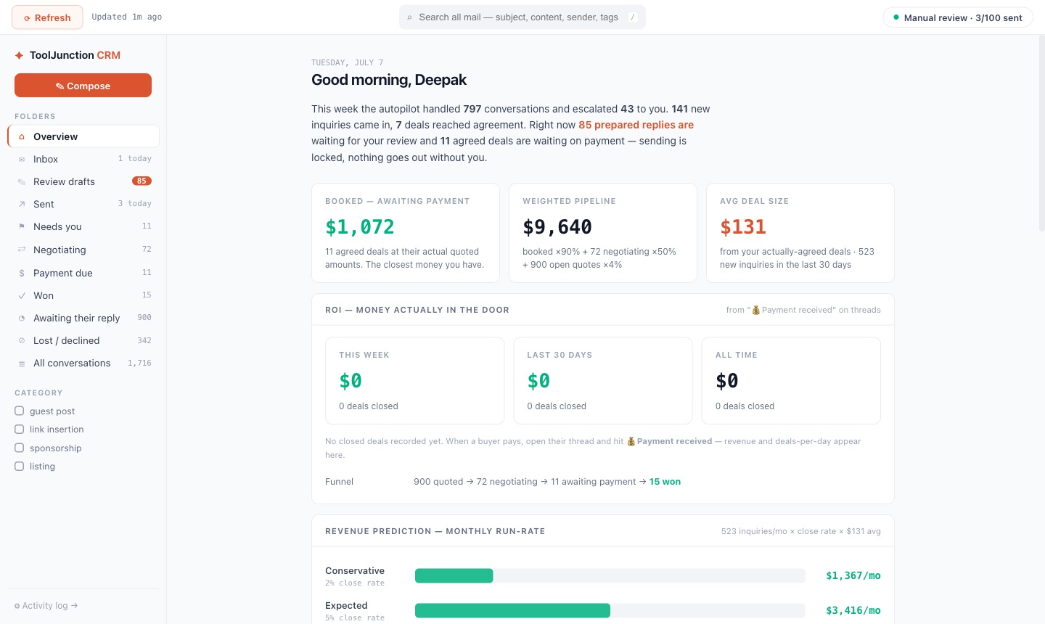
Task: Click the Overview home icon
Action: click(x=22, y=136)
